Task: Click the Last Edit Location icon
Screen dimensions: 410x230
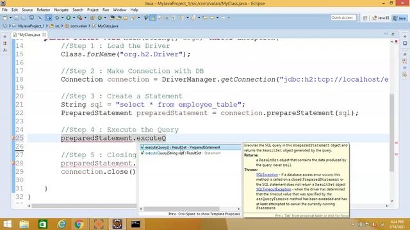Action: tap(204, 18)
